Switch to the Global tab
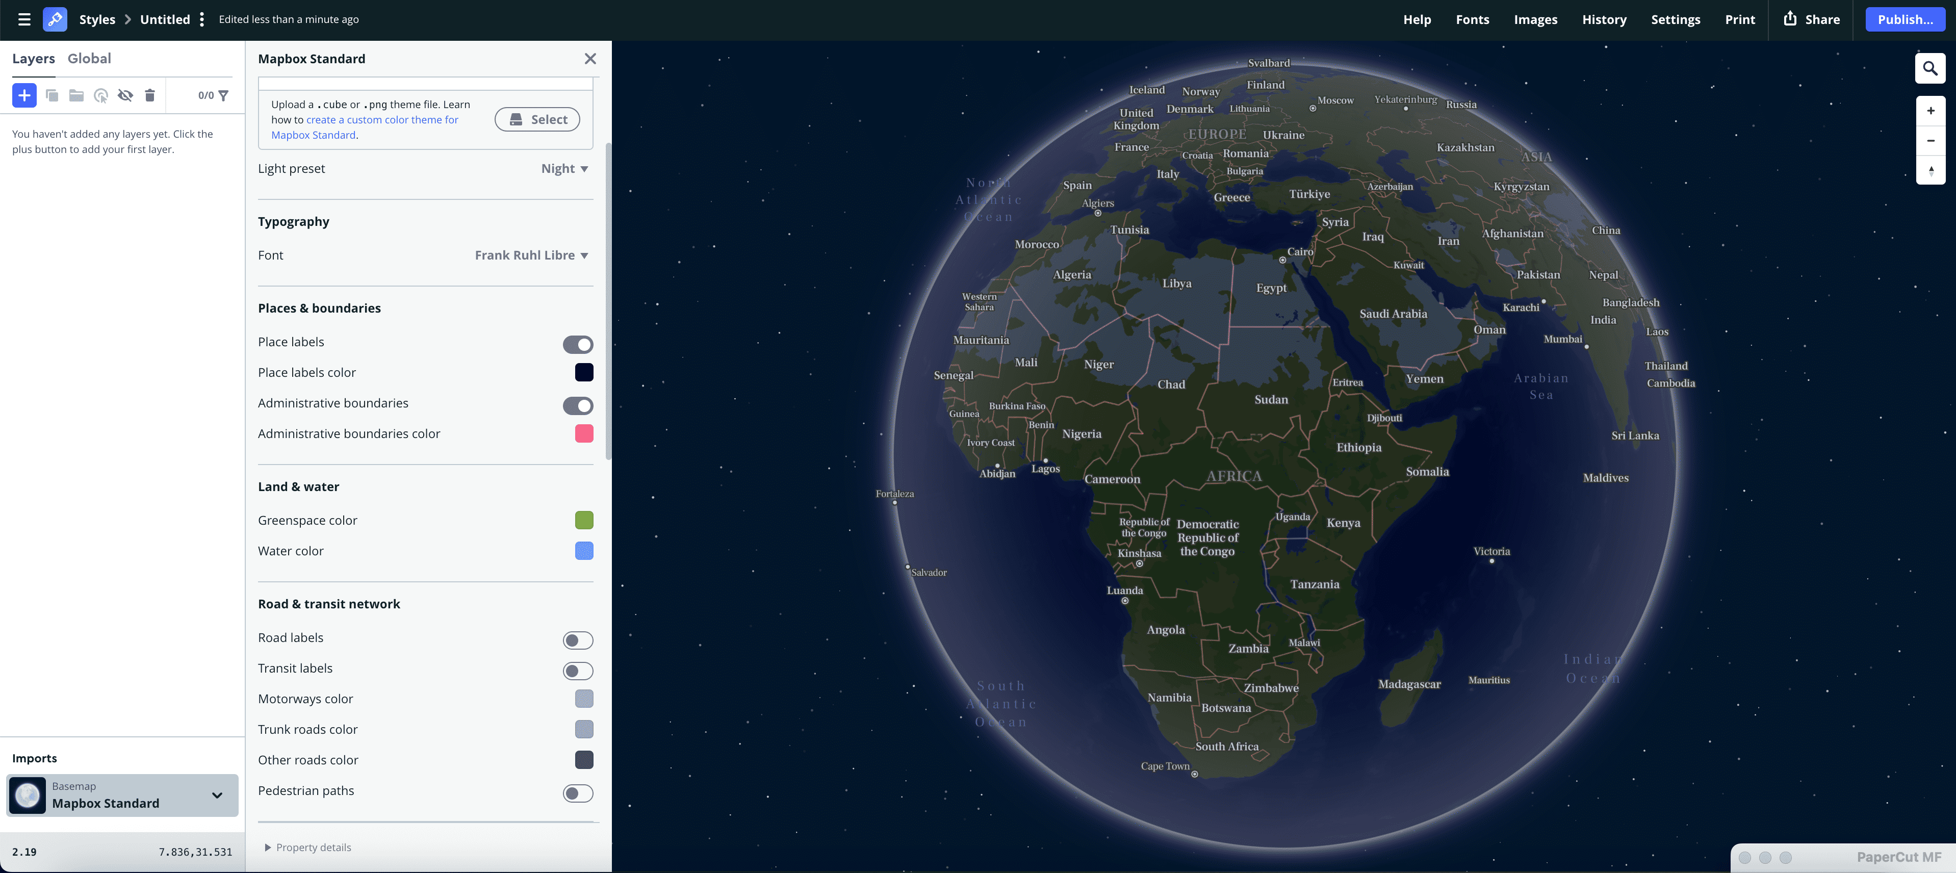This screenshot has width=1956, height=873. 90,58
